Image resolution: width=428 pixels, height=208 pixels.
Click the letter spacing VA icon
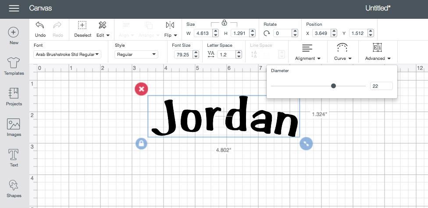click(211, 54)
